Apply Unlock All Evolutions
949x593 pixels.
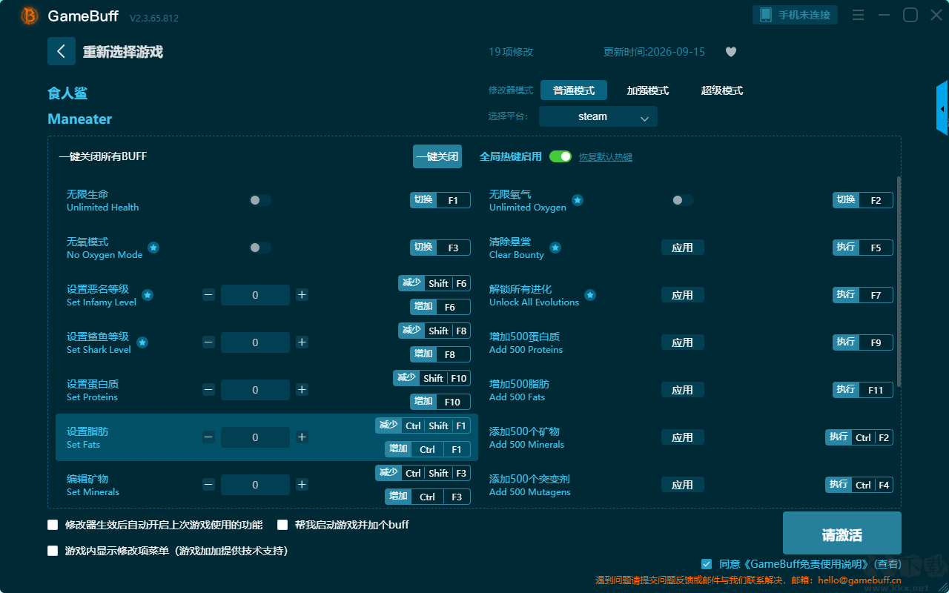pos(683,295)
